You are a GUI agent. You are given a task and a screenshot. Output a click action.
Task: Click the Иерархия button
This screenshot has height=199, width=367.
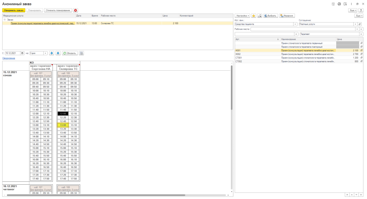287,16
